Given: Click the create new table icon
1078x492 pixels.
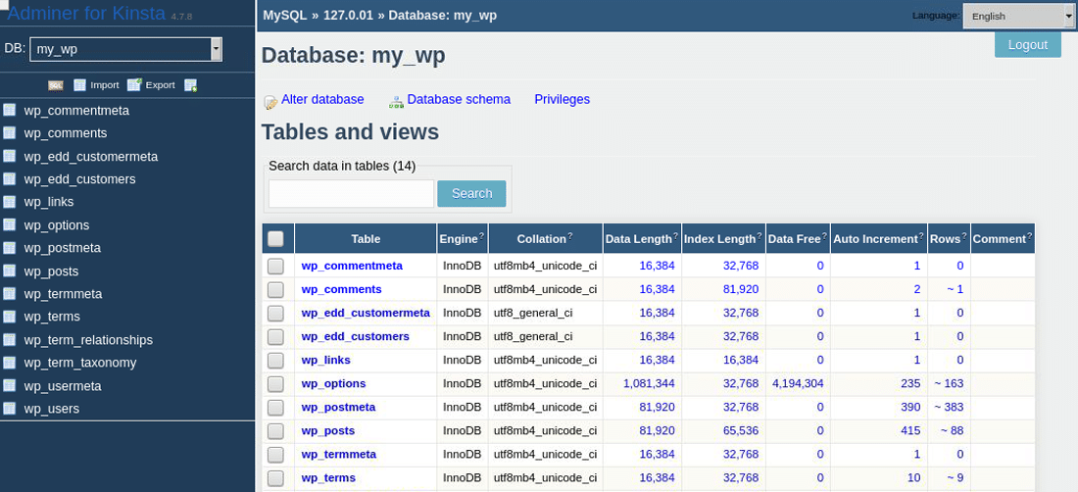Looking at the screenshot, I should pyautogui.click(x=190, y=85).
